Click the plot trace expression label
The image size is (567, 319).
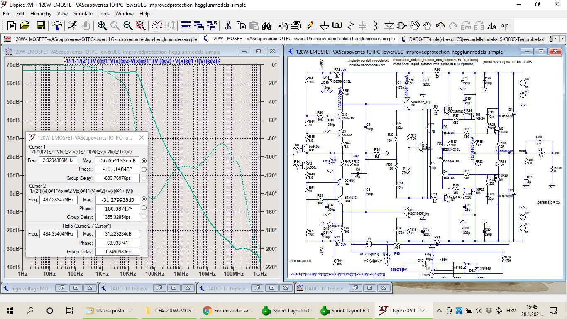142,61
